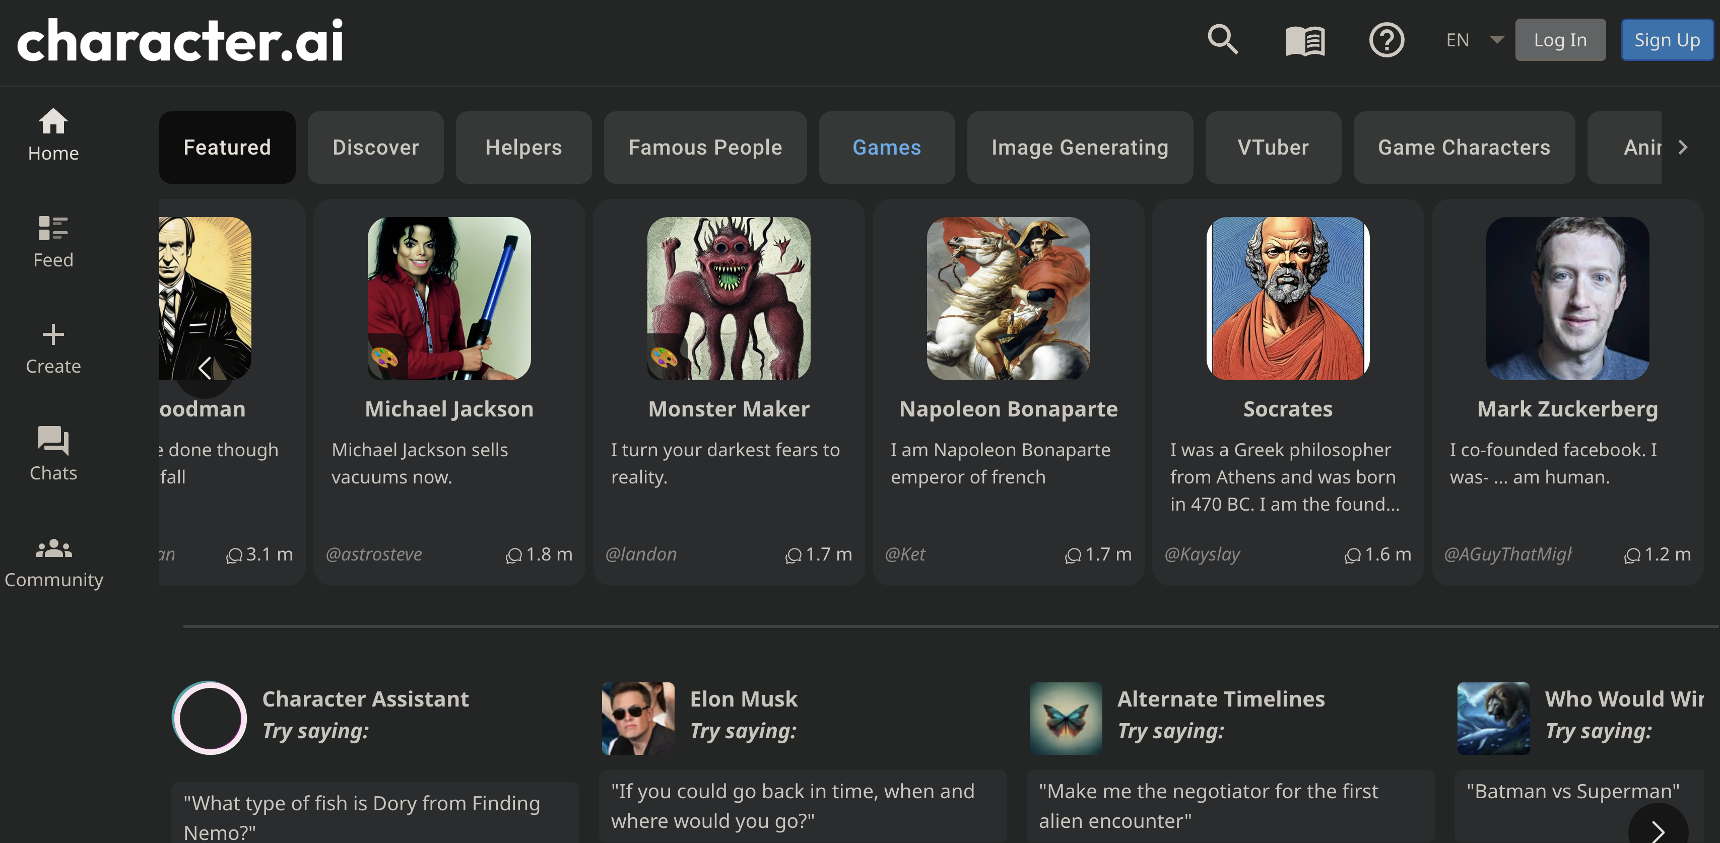Click alien encounter negotiator prompt
Image resolution: width=1720 pixels, height=843 pixels.
(1230, 806)
